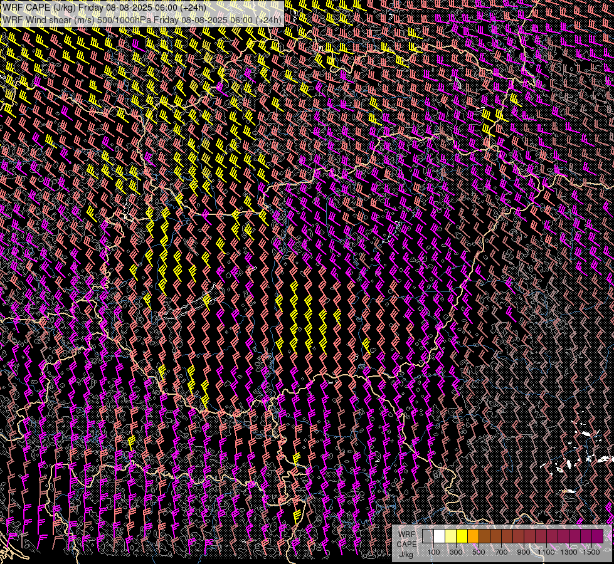Click the bright yellow swatch after 300
The width and height of the screenshot is (614, 564).
pos(462,536)
